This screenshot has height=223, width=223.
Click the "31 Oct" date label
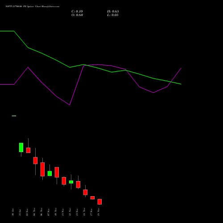tap(20, 212)
